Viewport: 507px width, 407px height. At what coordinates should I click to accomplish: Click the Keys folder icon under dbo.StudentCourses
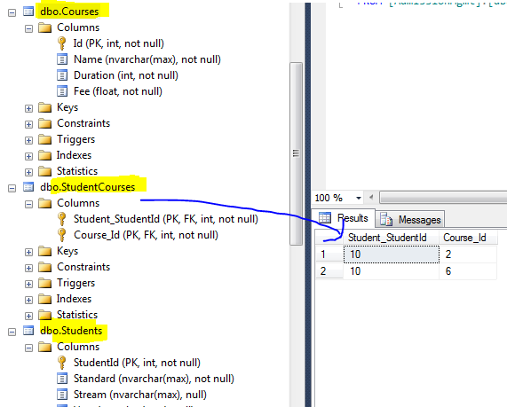point(45,251)
